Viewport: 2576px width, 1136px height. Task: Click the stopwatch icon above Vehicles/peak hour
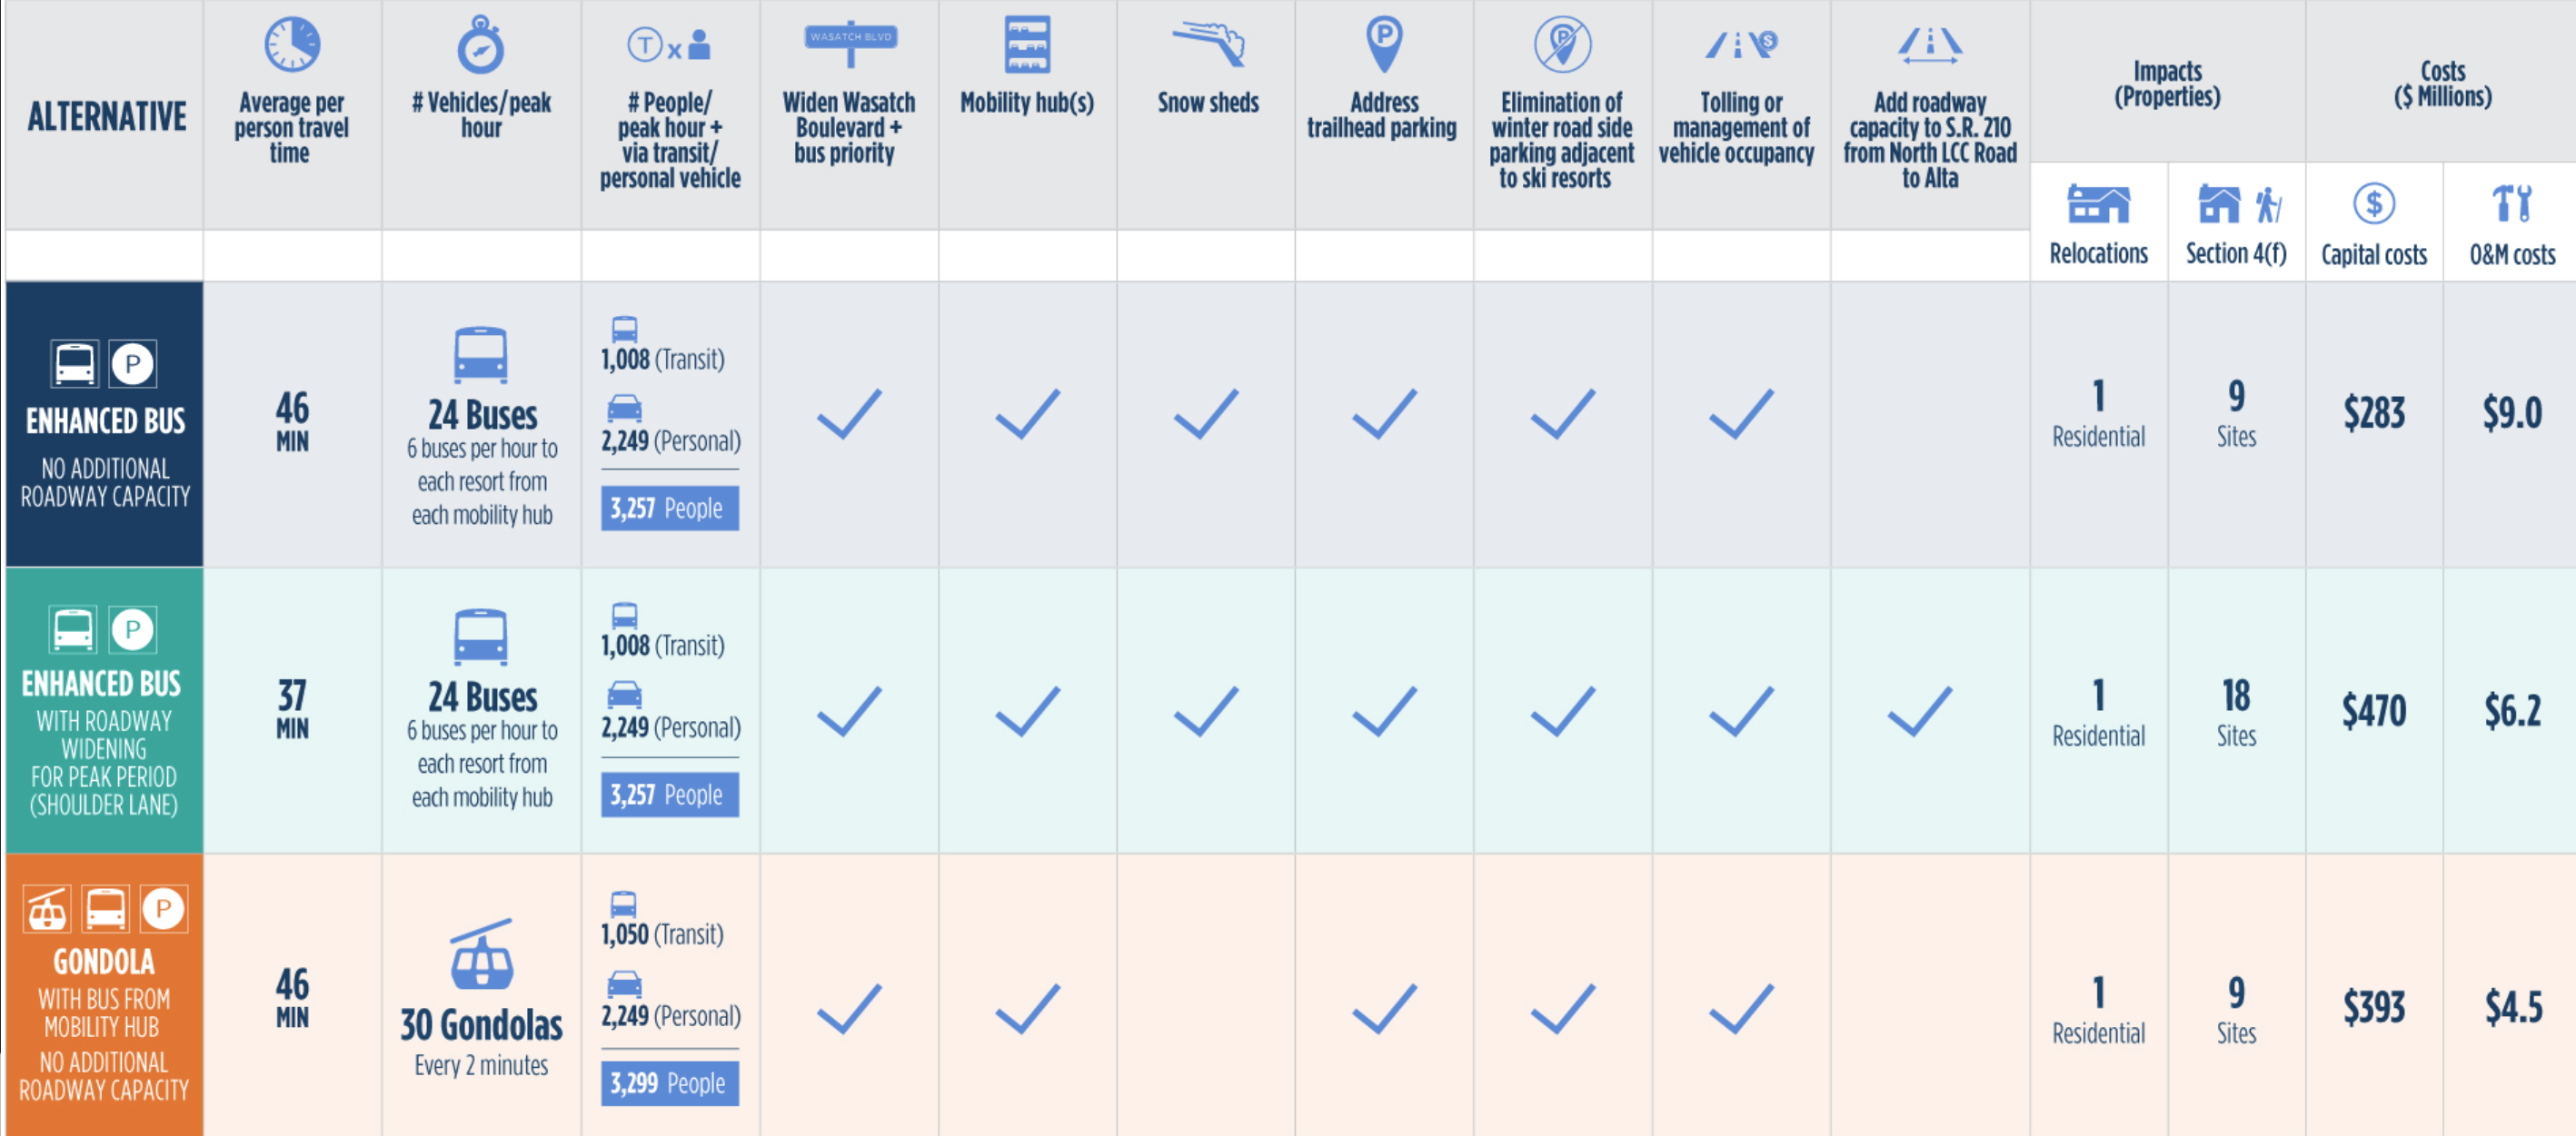click(481, 45)
